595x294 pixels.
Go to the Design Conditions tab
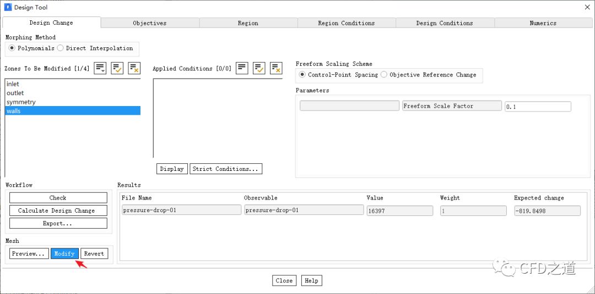445,23
